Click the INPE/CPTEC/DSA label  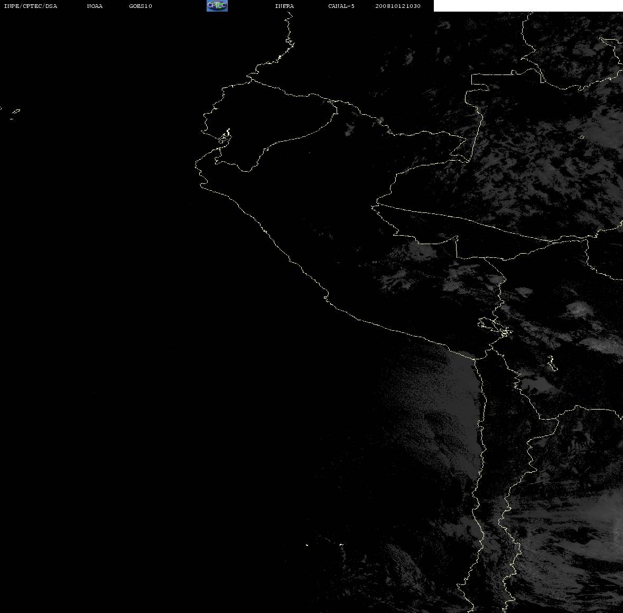click(31, 6)
